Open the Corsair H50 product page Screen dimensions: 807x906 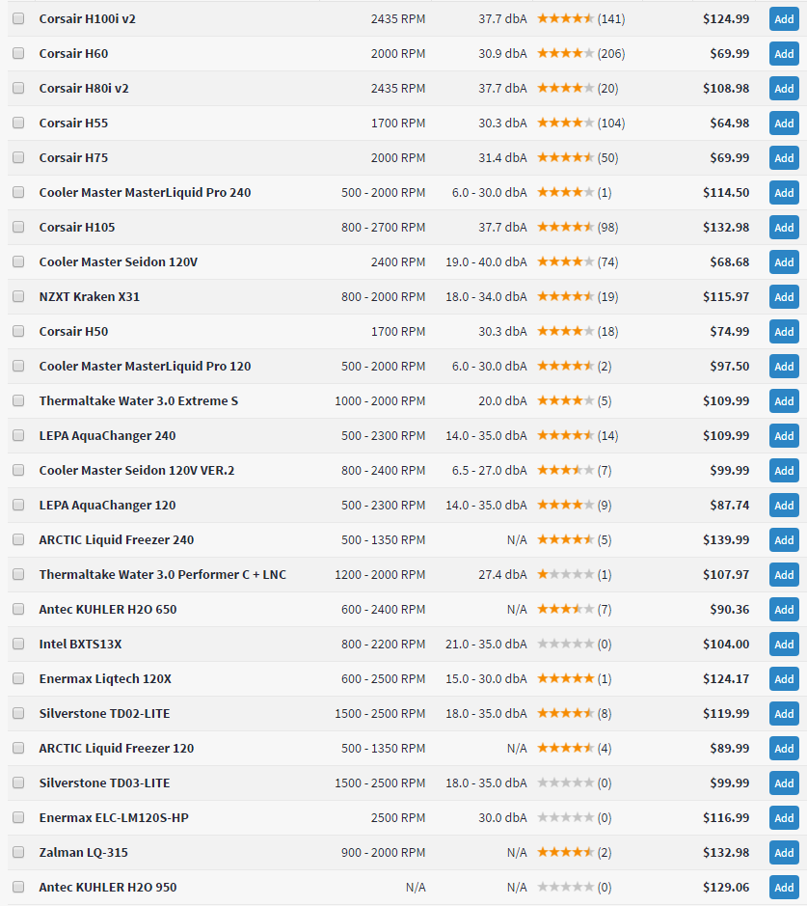(x=73, y=331)
